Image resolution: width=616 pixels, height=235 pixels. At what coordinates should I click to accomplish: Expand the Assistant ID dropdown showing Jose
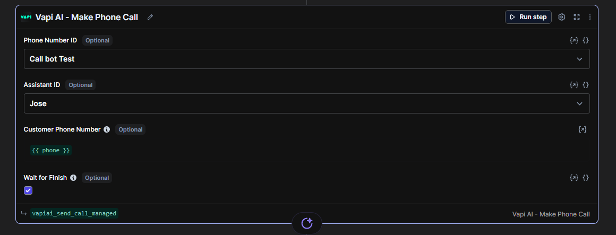point(306,103)
